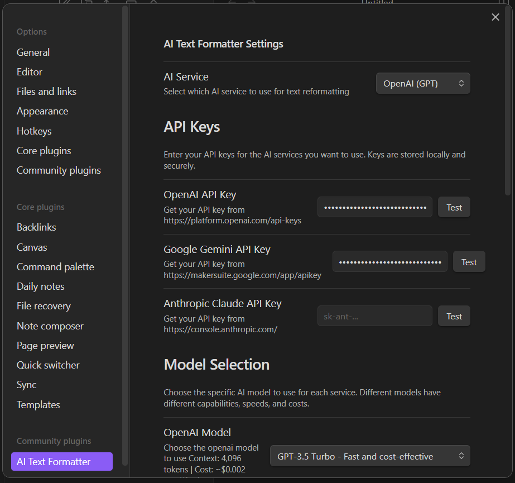Open Backlinks plugin settings
This screenshot has width=515, height=483.
coord(36,227)
